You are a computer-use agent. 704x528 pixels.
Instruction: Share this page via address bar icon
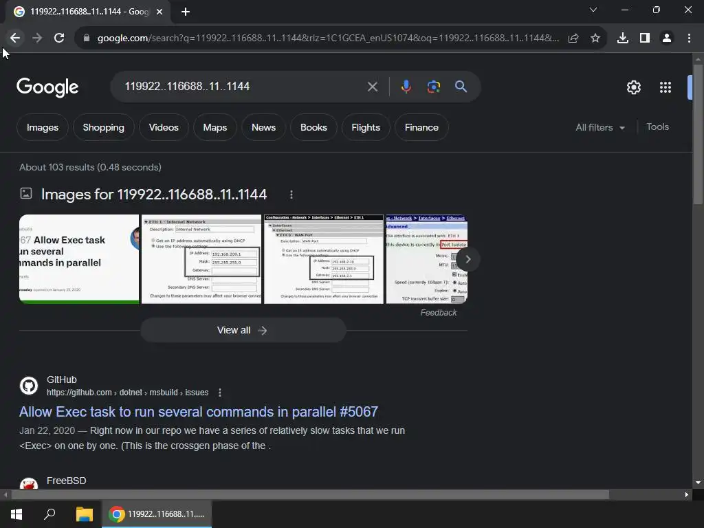click(573, 38)
